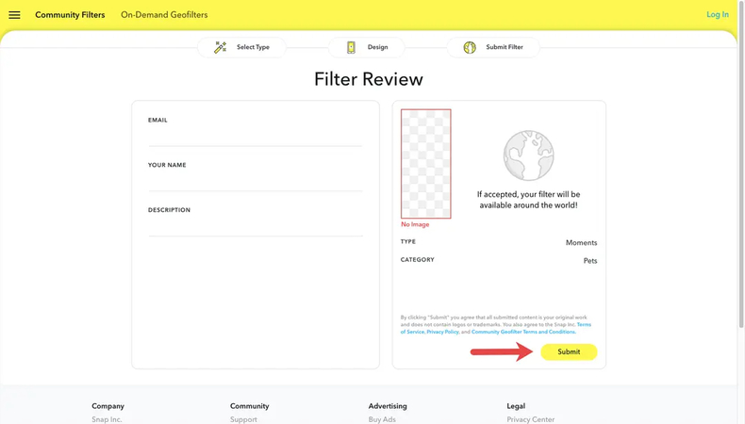Open the hamburger menu

tap(14, 15)
